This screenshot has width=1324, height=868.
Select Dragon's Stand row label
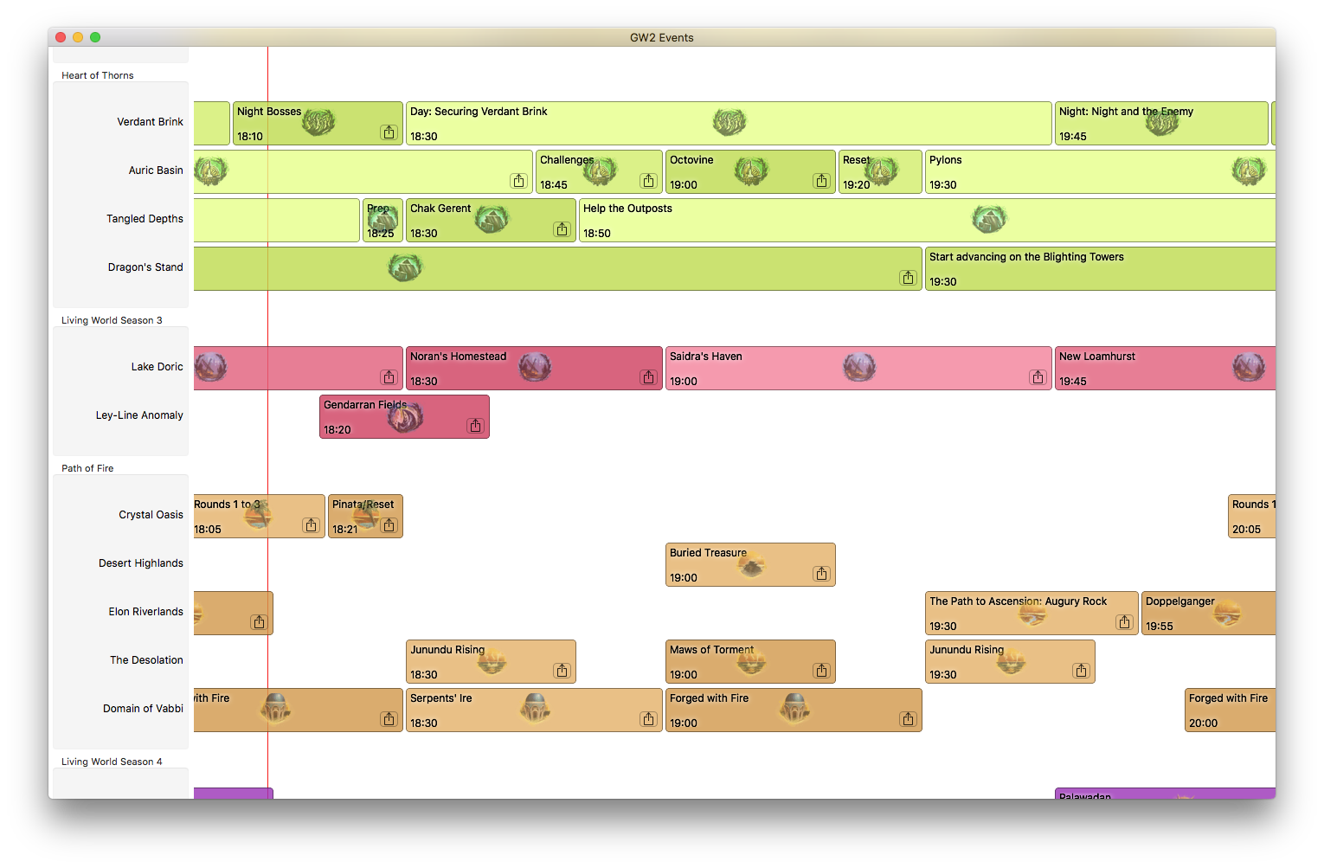coord(145,267)
